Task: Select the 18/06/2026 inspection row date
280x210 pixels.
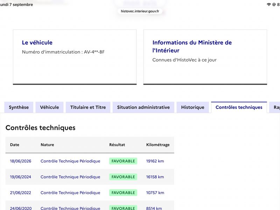Action: [x=21, y=161]
